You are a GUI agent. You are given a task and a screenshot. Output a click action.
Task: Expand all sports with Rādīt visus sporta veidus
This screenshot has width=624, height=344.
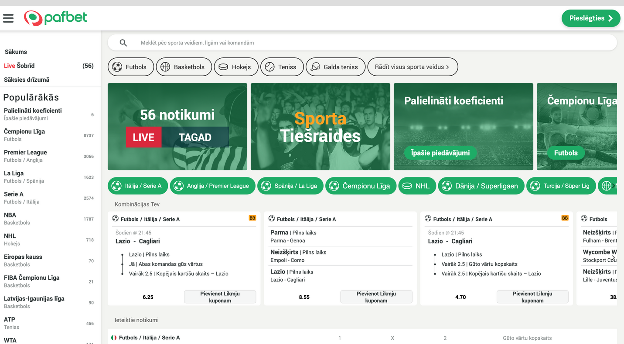click(x=413, y=67)
